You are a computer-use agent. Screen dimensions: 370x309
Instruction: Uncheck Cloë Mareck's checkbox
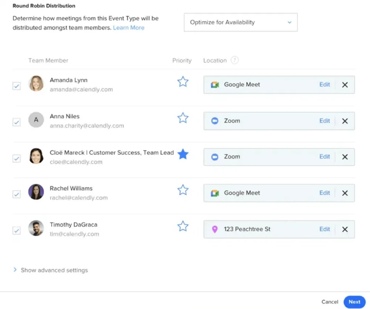(16, 159)
